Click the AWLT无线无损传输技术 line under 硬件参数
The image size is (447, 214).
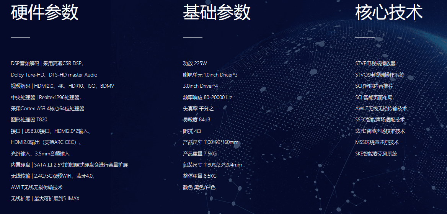37,188
